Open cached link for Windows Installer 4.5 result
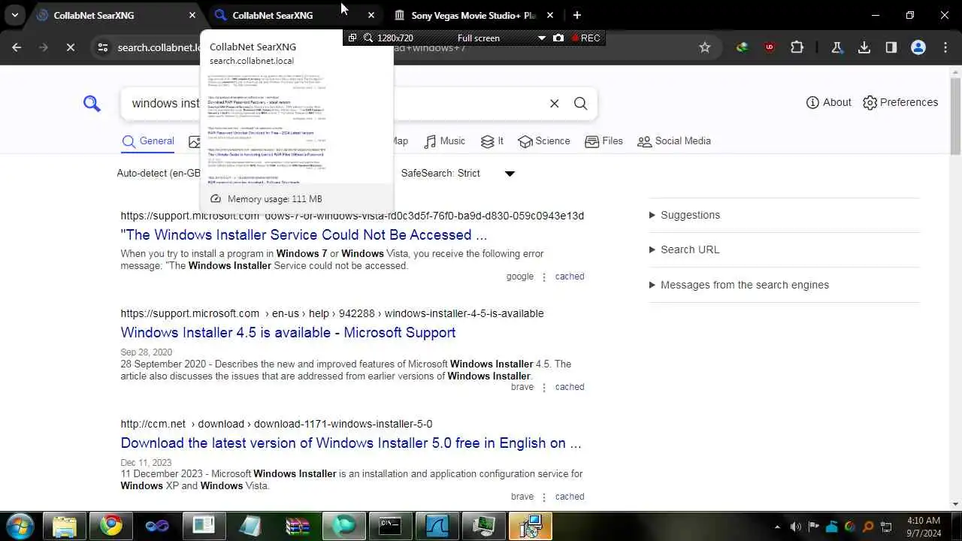 (570, 387)
